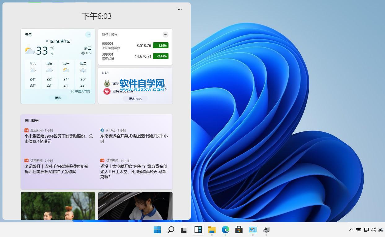Screen dimensions: 385x237
Task: Click the 热门故事 section heading
Action: (32, 120)
